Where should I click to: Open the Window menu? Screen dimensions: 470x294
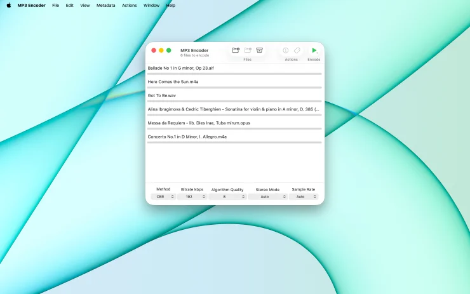[x=151, y=5]
